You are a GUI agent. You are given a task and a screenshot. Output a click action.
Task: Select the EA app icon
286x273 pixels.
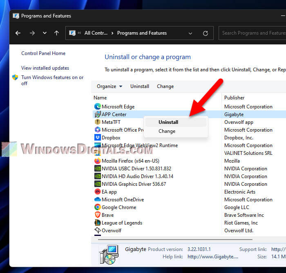(x=98, y=192)
